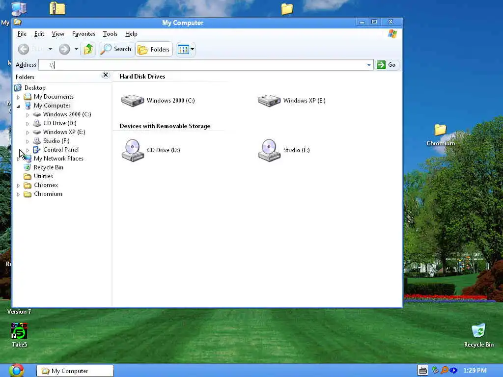Open the View menu

[x=58, y=34]
